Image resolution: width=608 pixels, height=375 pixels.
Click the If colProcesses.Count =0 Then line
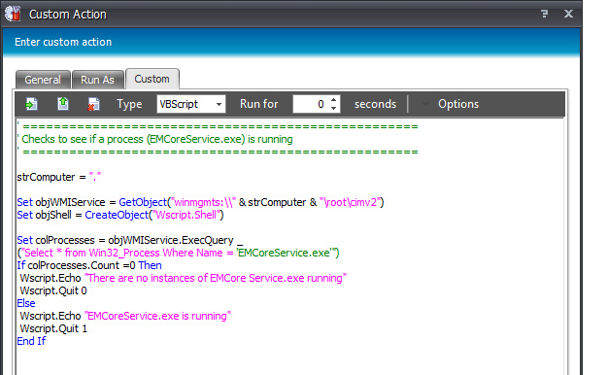click(89, 265)
